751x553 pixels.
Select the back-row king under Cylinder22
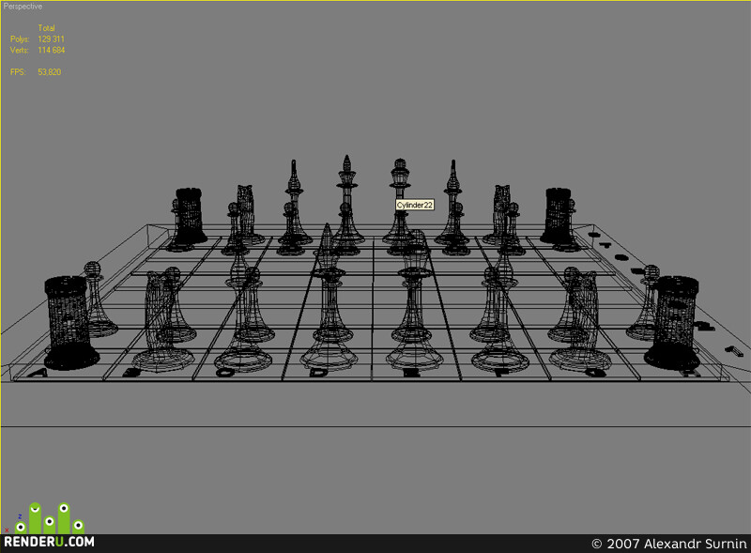tap(400, 201)
